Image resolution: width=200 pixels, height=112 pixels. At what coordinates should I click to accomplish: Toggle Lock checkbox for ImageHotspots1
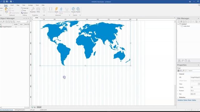[21, 27]
